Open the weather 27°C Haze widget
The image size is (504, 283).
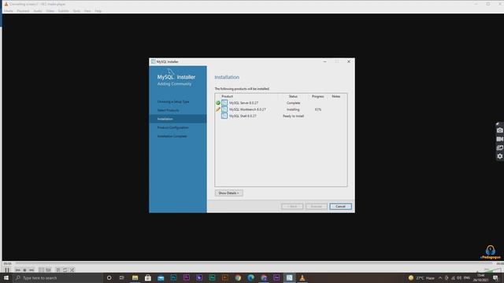point(421,277)
